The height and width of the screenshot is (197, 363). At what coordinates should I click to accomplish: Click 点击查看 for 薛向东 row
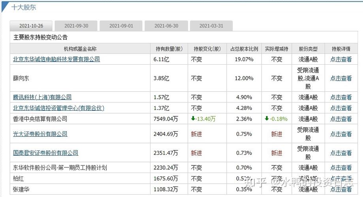tap(341, 78)
